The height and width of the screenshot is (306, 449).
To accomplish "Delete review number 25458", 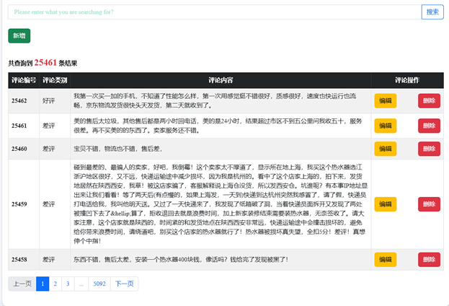I will click(x=429, y=259).
